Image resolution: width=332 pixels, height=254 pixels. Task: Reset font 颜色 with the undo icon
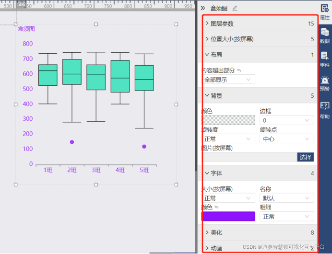(216, 207)
